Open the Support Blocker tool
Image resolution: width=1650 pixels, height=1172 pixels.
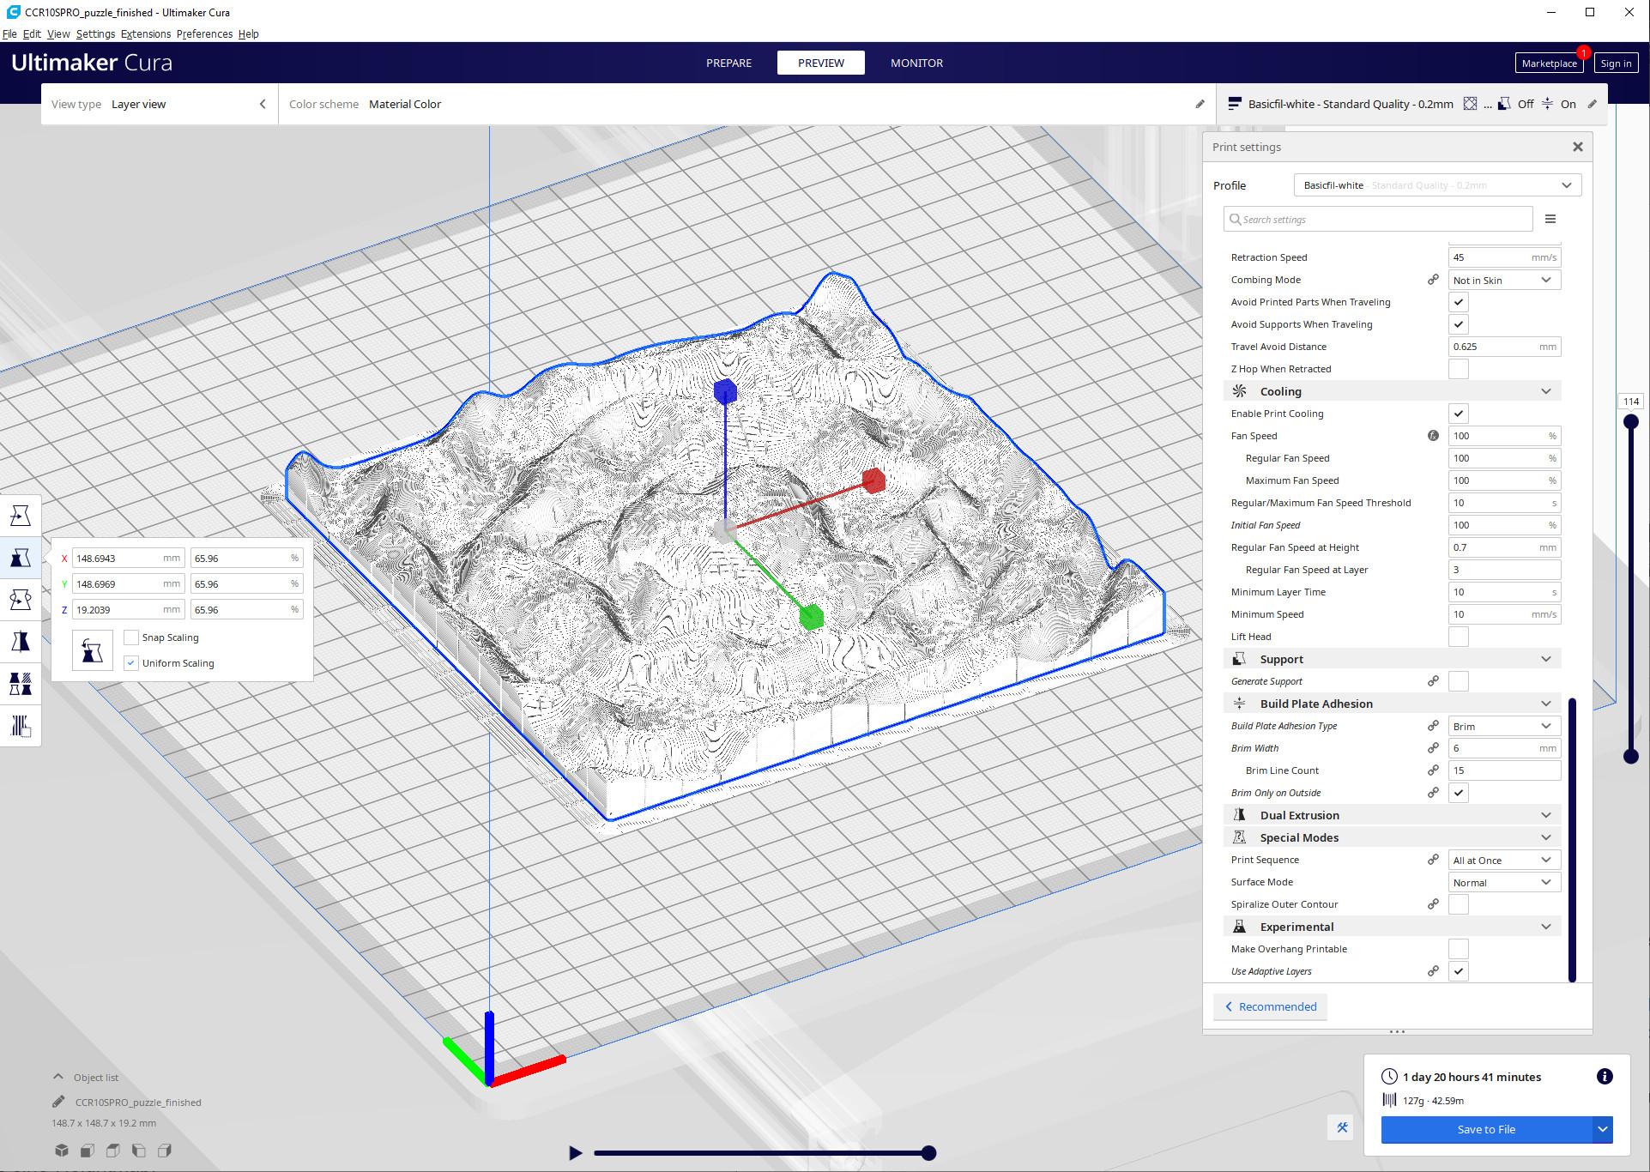(x=21, y=726)
